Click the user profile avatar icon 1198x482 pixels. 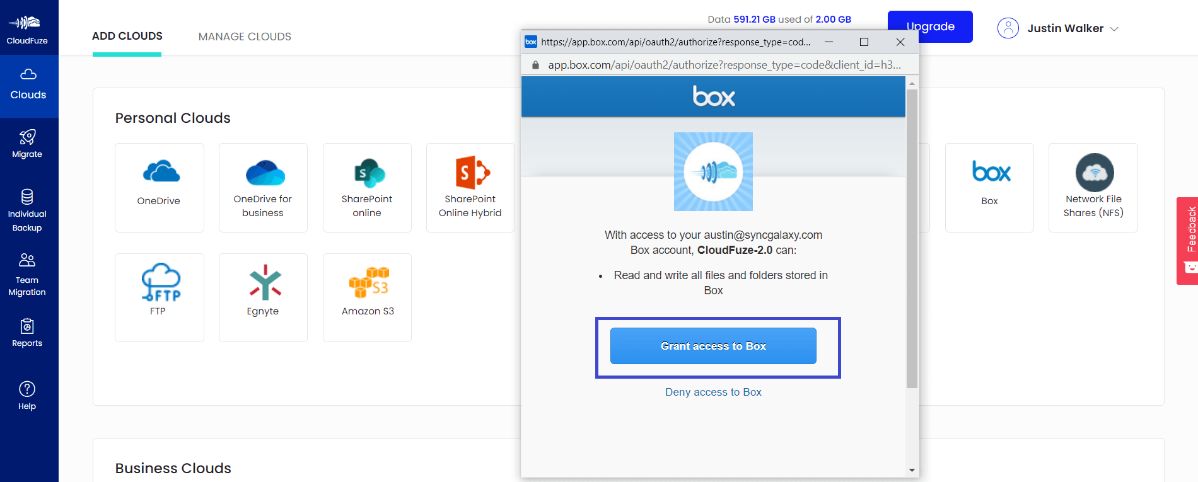click(1008, 28)
